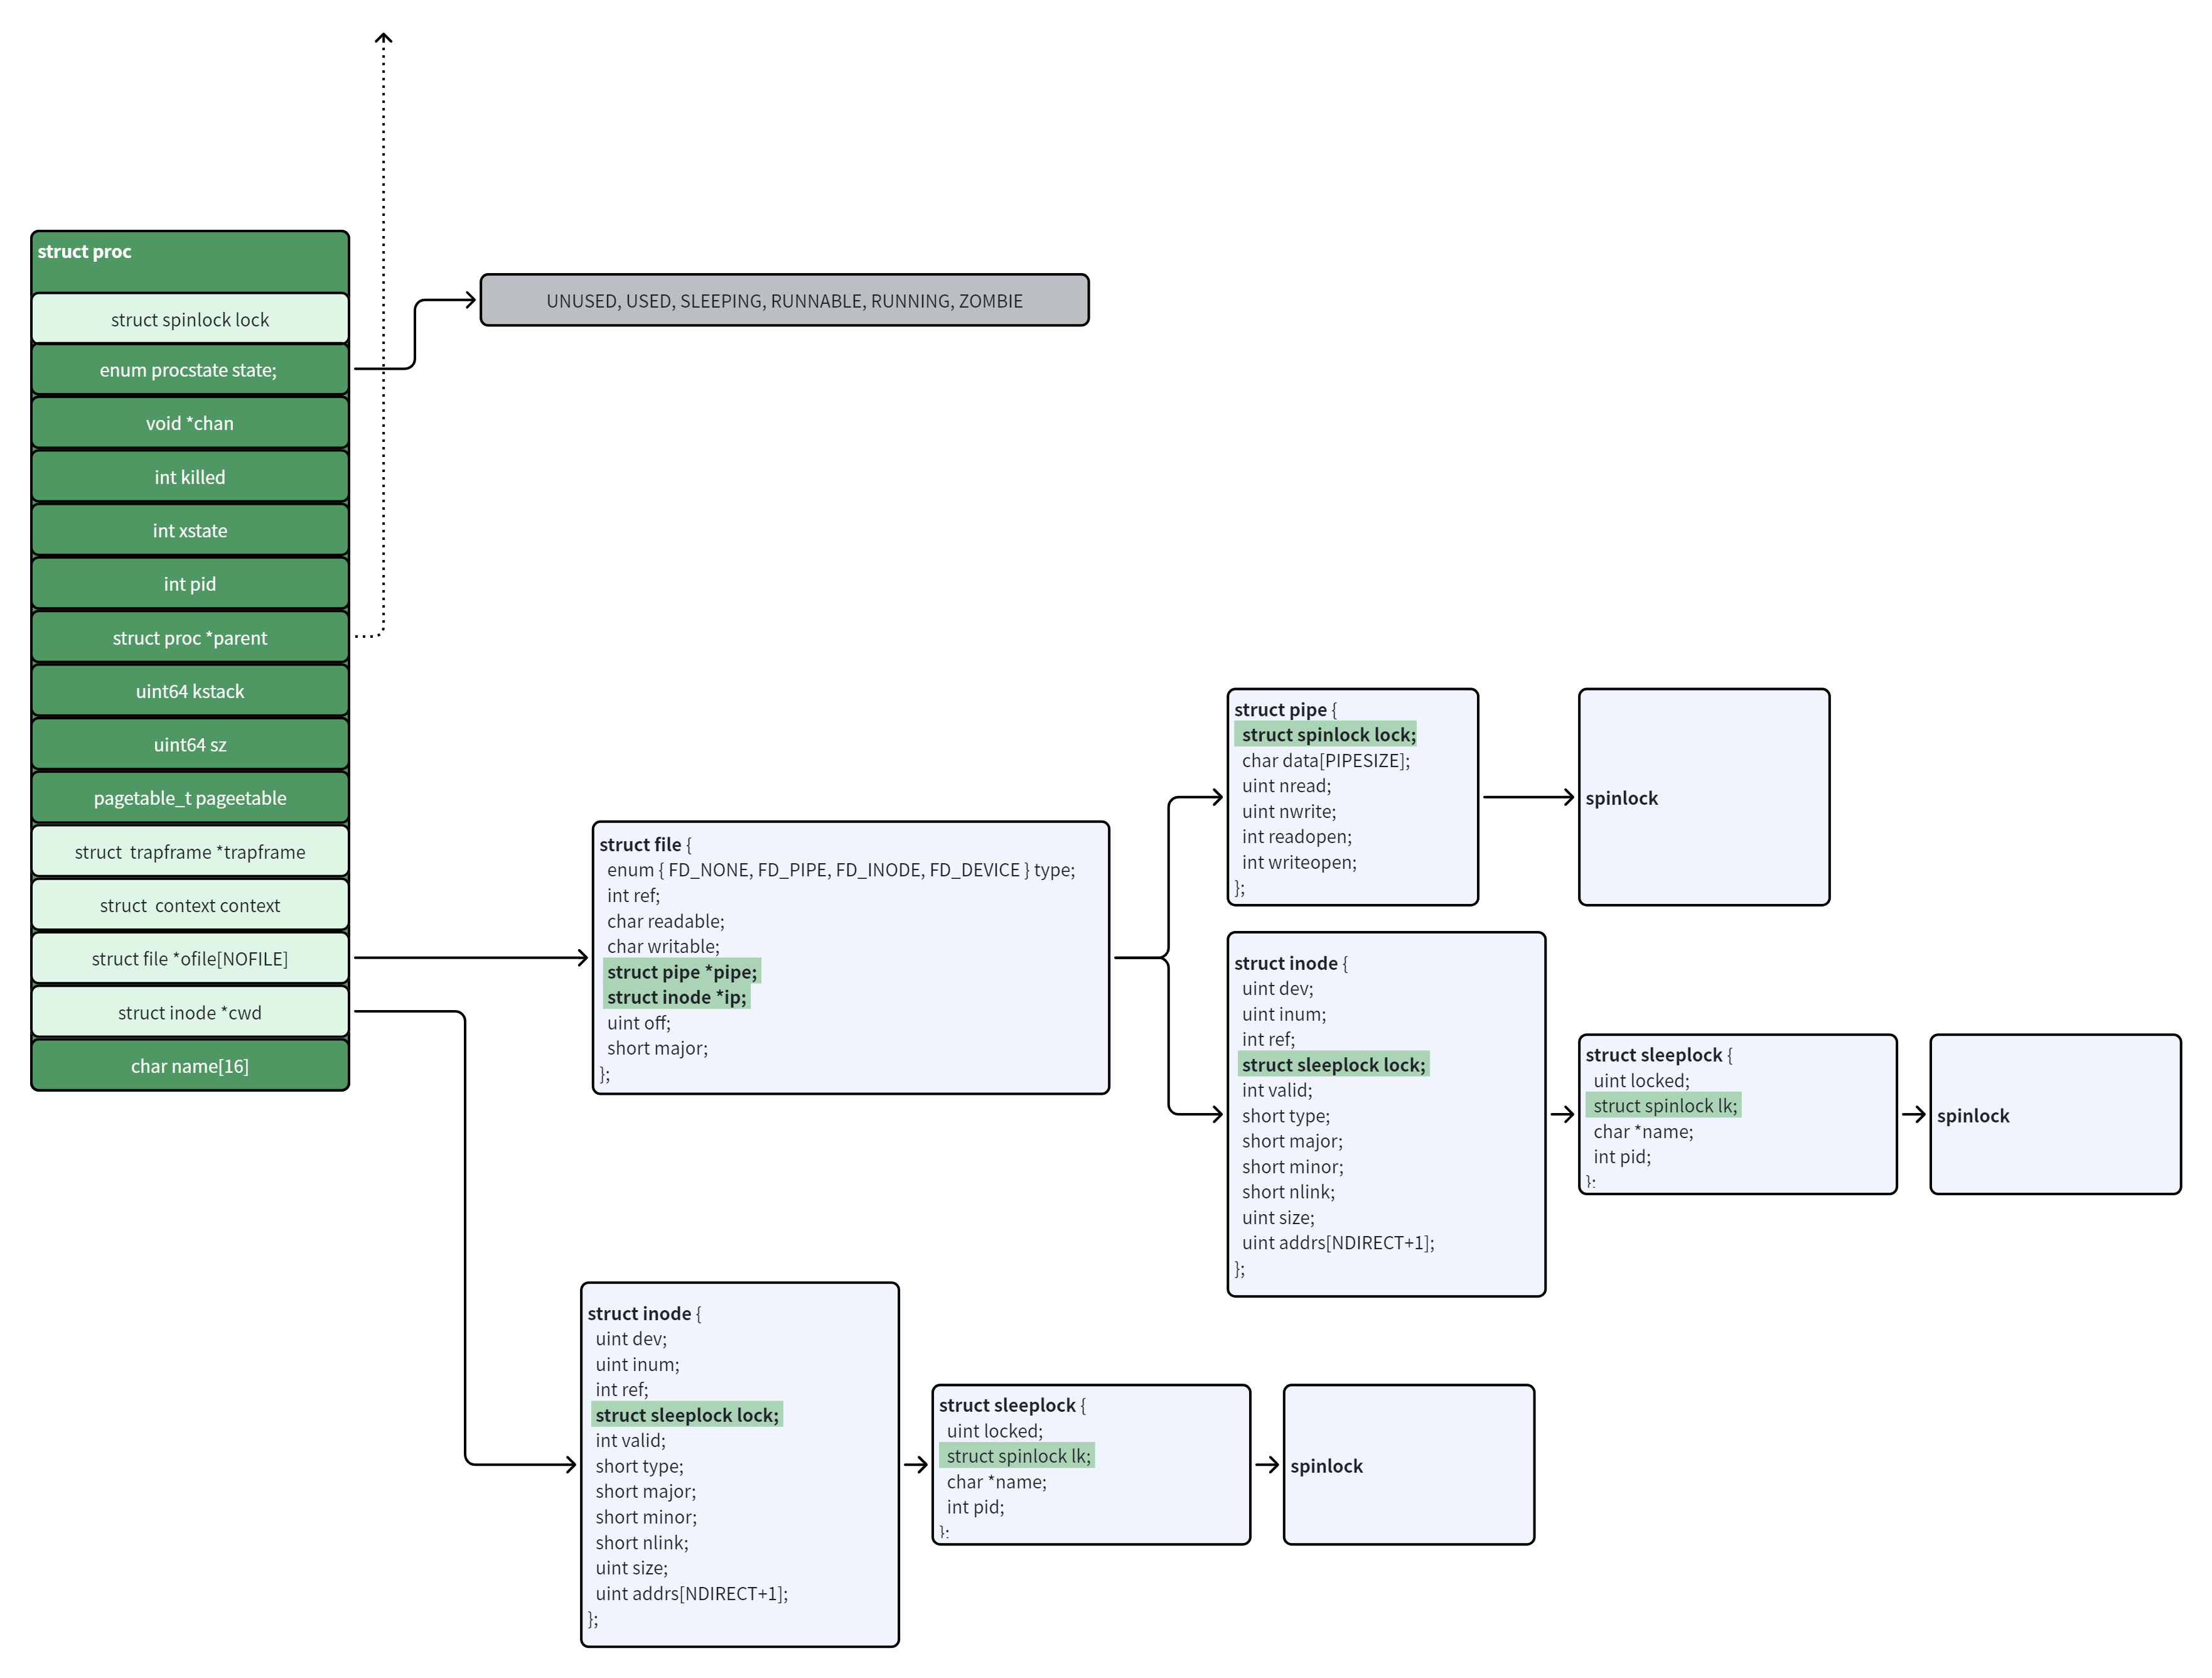Viewport: 2212px width, 1678px height.
Task: Click the uint64 kstack field
Action: tap(190, 692)
